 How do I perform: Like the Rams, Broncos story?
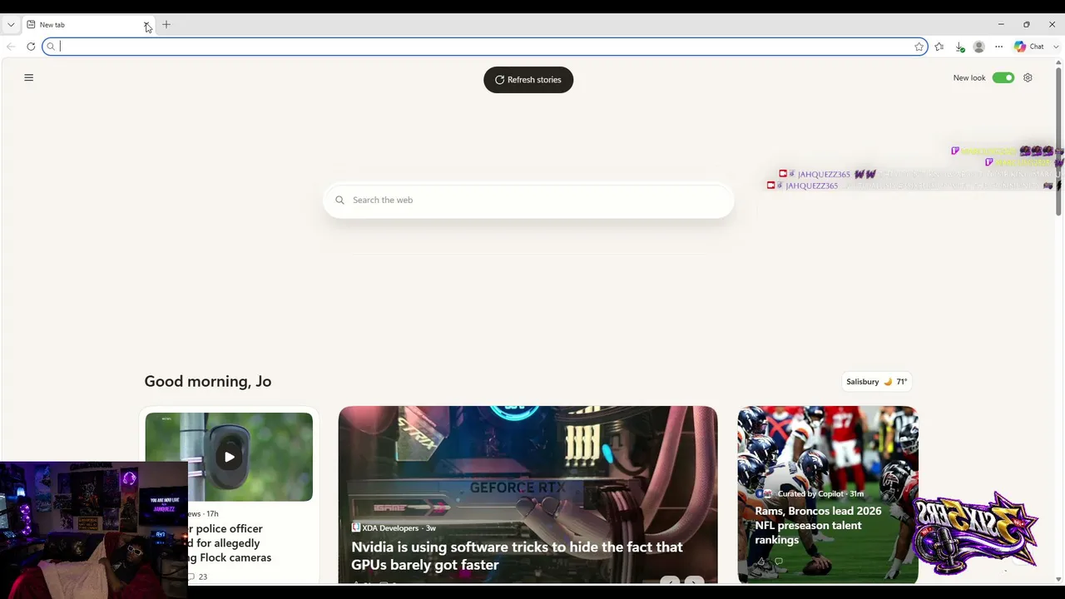760,562
